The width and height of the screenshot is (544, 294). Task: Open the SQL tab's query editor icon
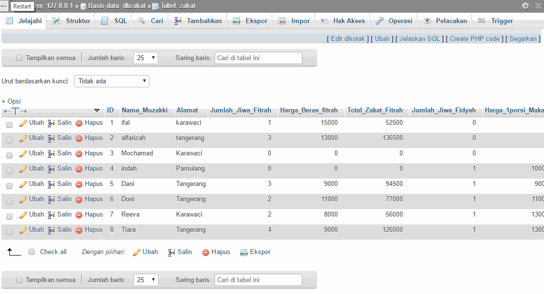pyautogui.click(x=105, y=21)
